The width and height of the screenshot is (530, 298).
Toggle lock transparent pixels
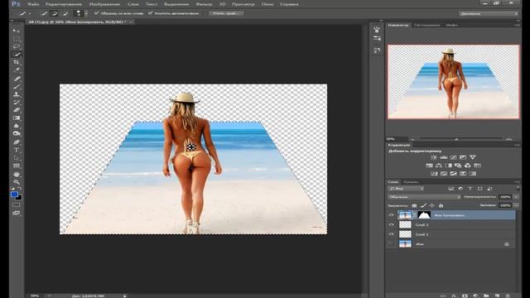[414, 205]
